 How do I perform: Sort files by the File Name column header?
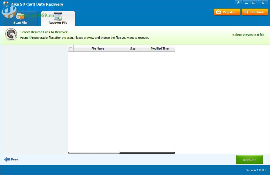point(98,48)
